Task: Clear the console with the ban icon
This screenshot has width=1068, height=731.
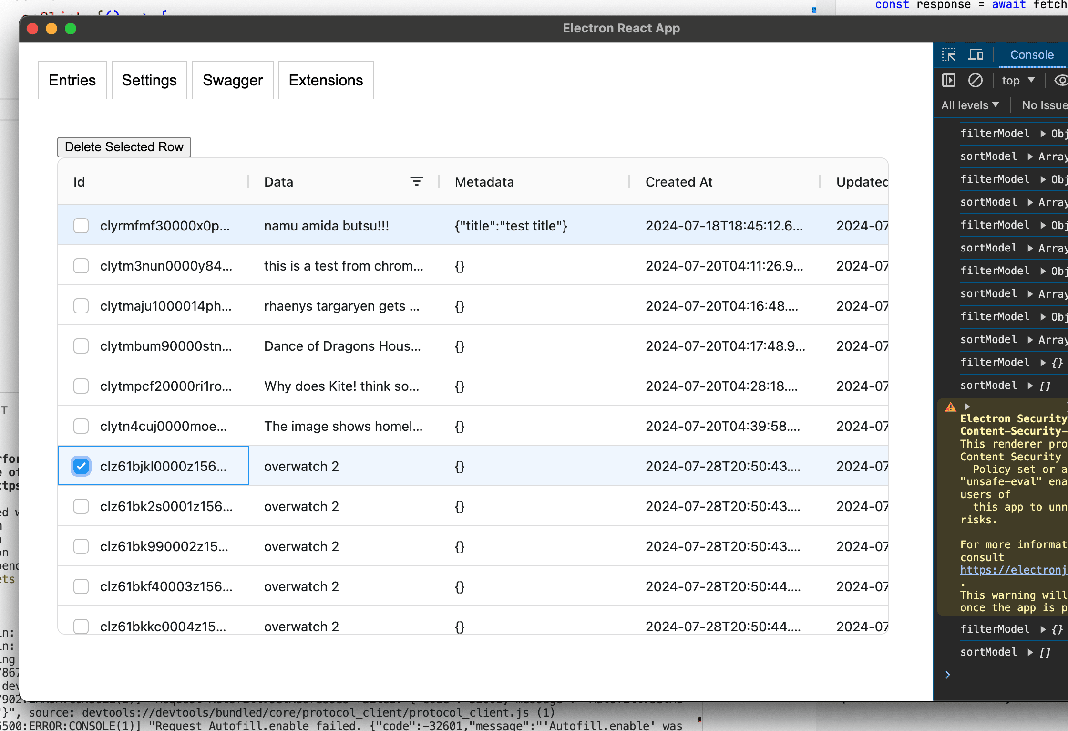Action: (976, 80)
